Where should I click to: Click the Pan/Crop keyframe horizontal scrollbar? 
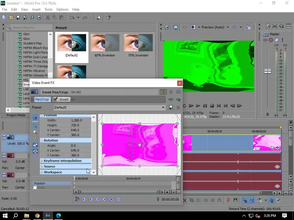coord(119,192)
